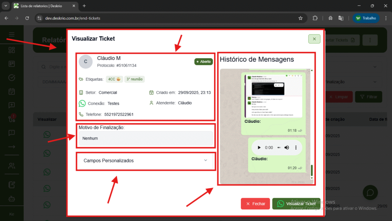
Task: Open the Trabalho browser profile
Action: click(x=366, y=18)
